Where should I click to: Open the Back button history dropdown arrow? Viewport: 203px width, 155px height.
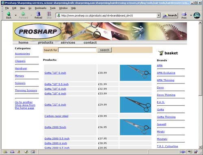16,15
